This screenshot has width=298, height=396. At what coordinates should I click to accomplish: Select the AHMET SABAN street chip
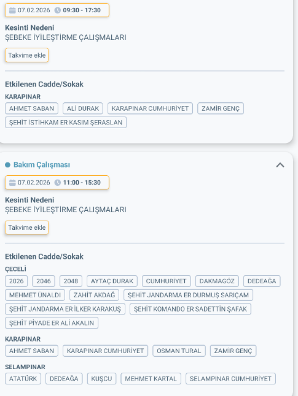coord(31,108)
